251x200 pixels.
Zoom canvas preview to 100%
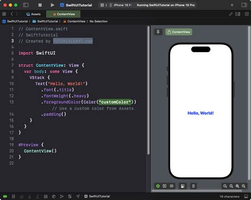231,186
